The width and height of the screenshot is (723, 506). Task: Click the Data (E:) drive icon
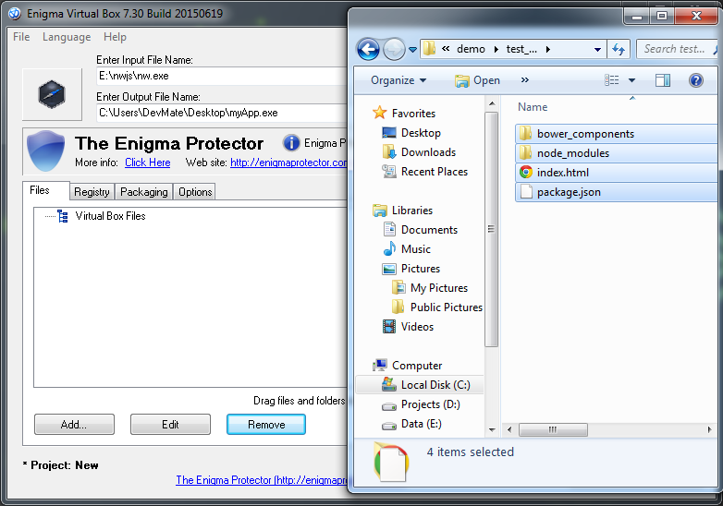tap(389, 426)
